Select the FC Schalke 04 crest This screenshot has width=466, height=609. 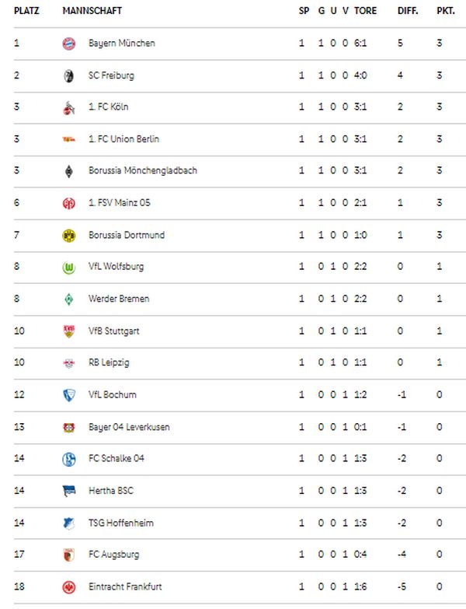point(69,459)
